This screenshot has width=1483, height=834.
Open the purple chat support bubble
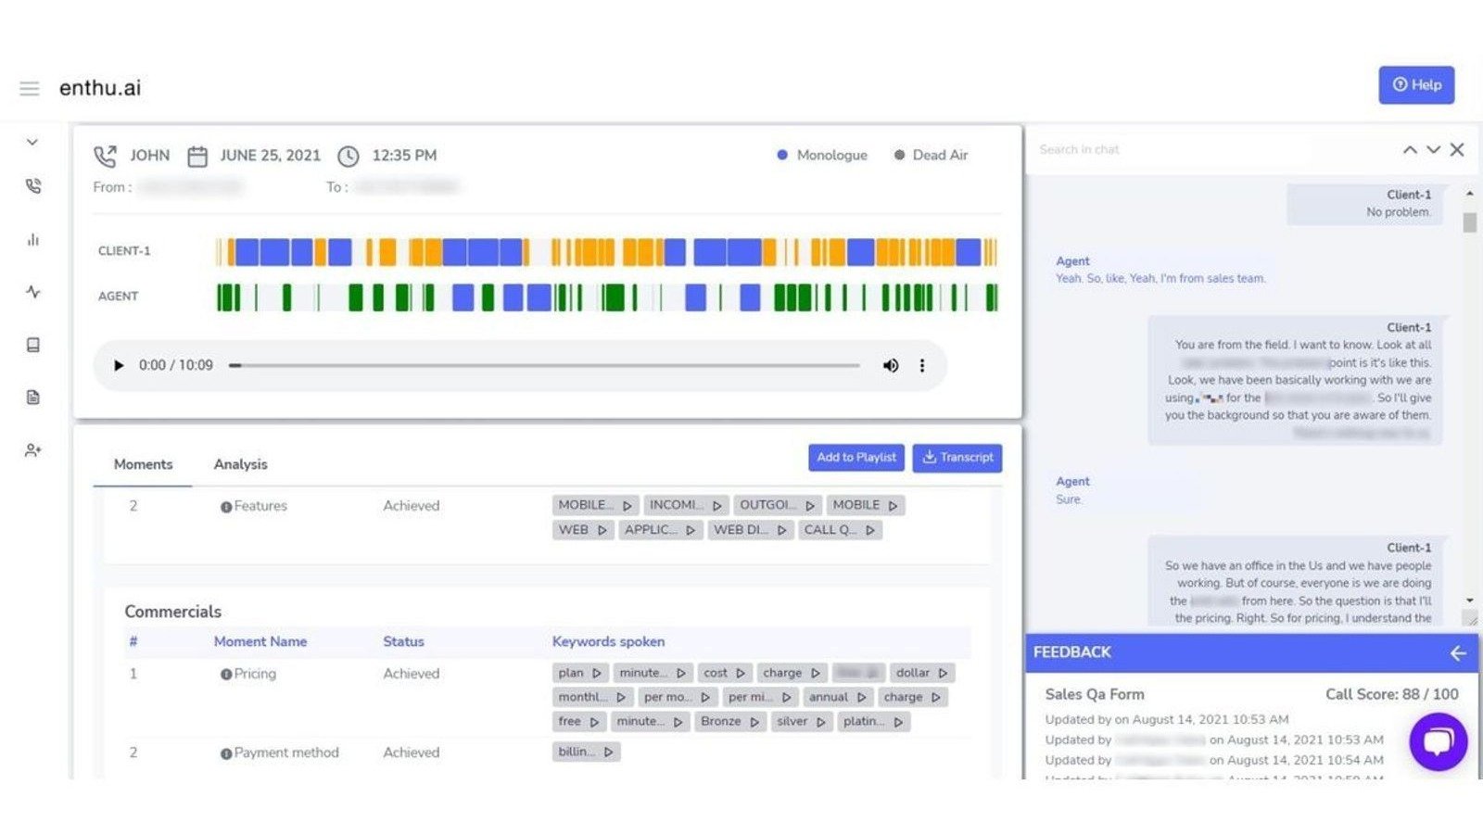coord(1438,741)
